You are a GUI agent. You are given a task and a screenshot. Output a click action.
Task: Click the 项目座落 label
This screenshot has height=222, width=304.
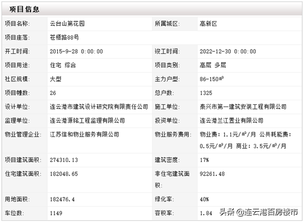(x=17, y=38)
